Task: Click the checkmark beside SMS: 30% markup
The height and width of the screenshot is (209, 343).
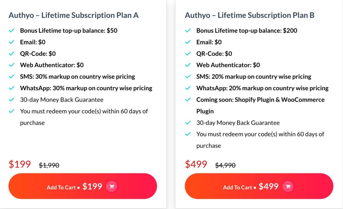Action: pos(12,77)
